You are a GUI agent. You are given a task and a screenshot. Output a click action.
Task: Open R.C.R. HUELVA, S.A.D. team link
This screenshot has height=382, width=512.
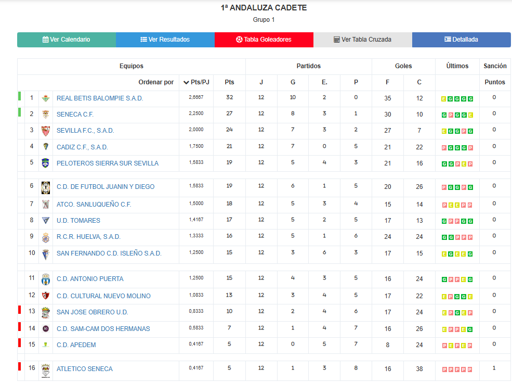coord(88,237)
